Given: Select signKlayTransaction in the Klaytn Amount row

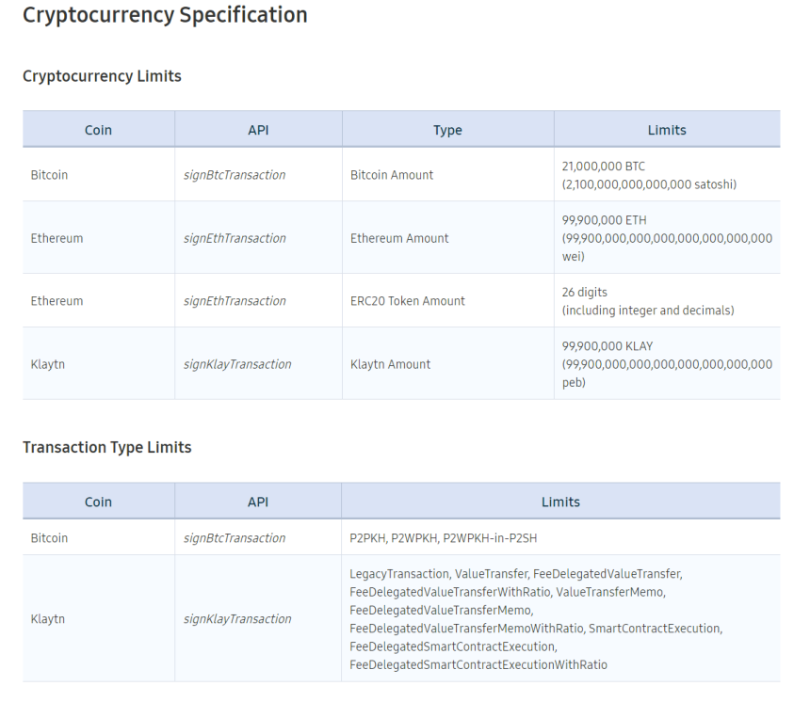Looking at the screenshot, I should coord(237,364).
